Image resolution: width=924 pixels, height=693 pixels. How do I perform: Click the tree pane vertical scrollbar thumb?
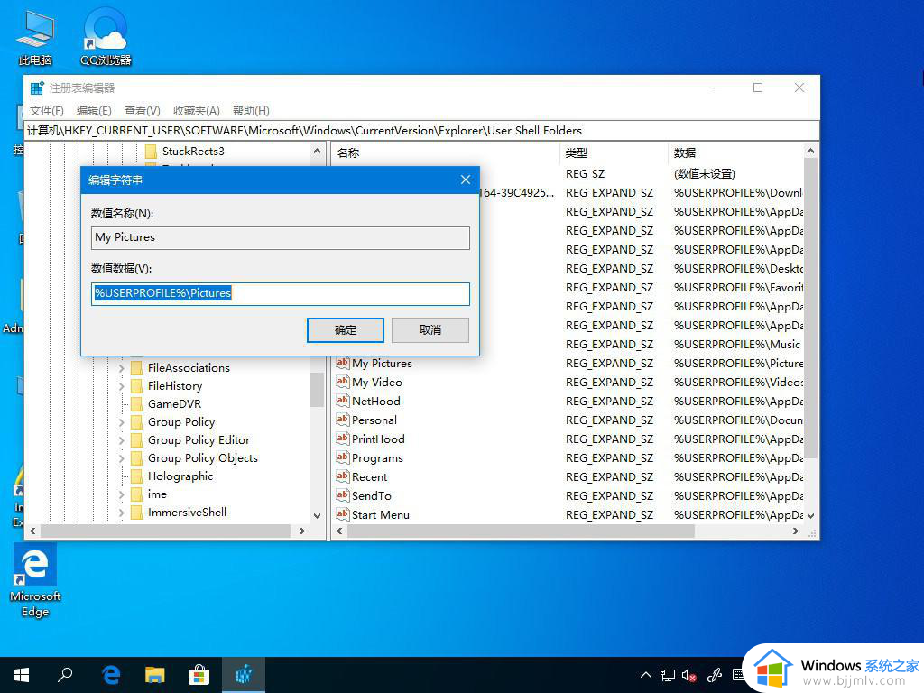point(317,390)
